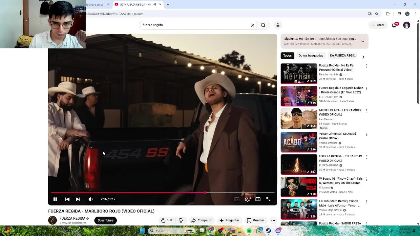Clear the search box with the X

253,25
